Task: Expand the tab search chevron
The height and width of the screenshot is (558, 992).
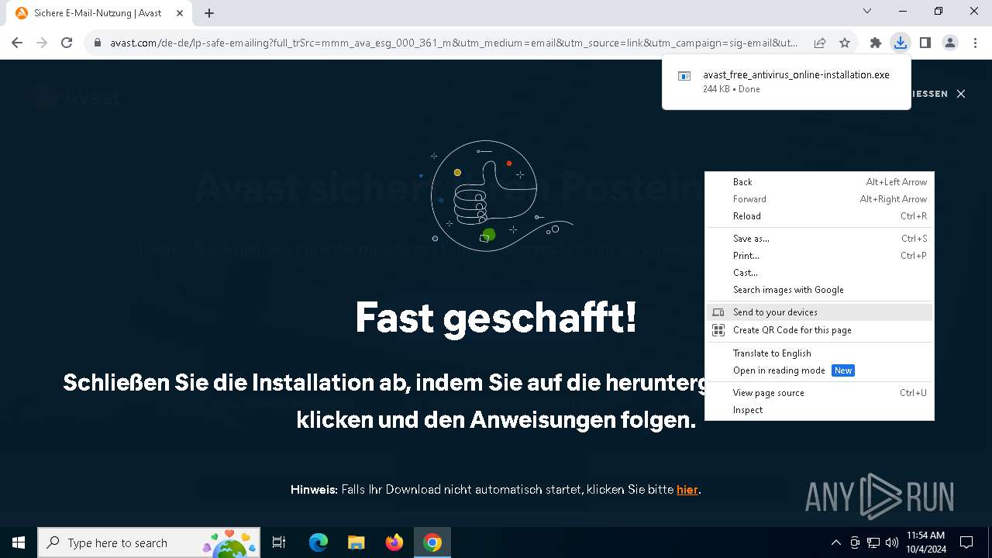Action: (867, 11)
